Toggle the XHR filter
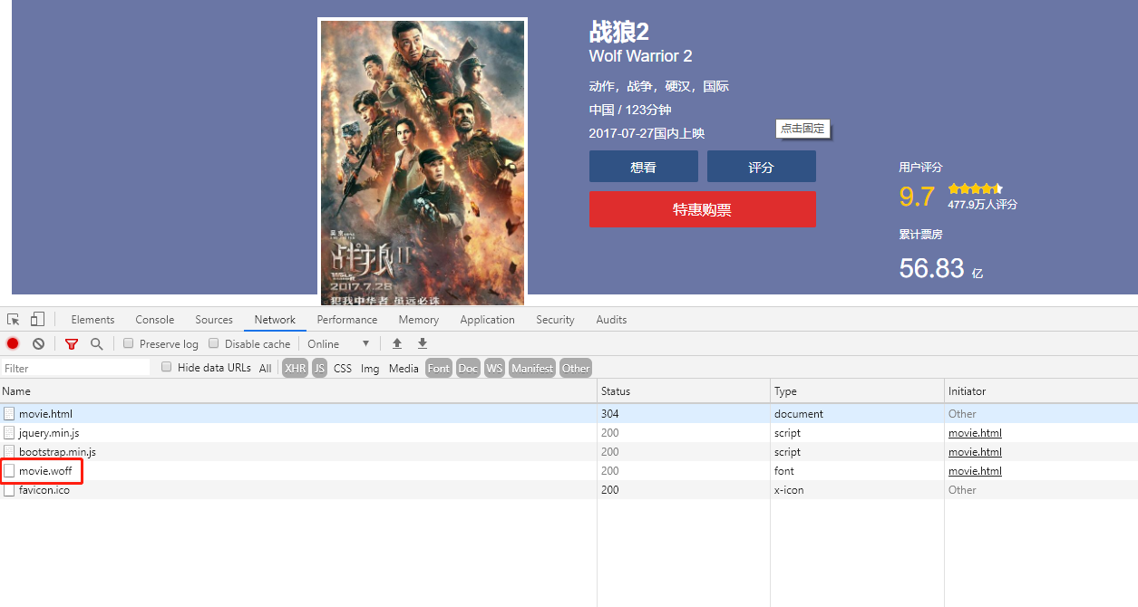The image size is (1138, 607). (x=295, y=368)
